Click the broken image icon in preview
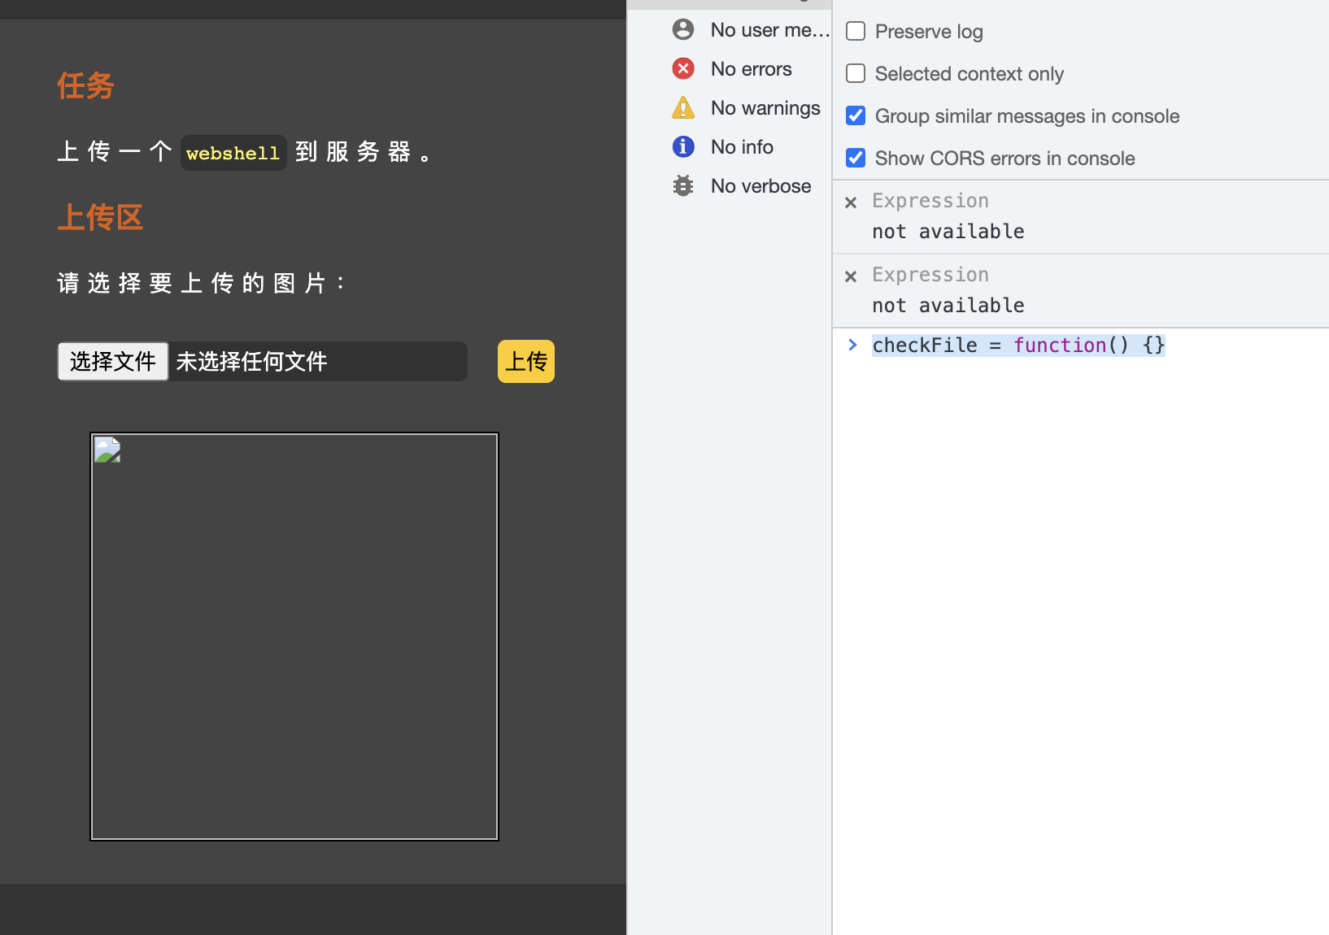This screenshot has height=935, width=1329. [107, 450]
